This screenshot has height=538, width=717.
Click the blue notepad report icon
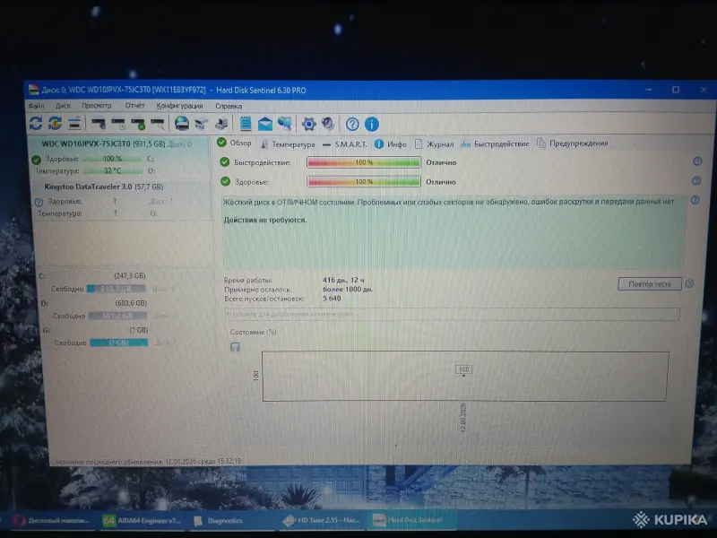pos(246,124)
